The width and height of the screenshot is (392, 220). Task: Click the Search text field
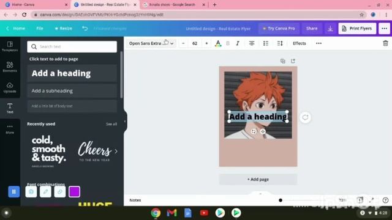coord(72,46)
